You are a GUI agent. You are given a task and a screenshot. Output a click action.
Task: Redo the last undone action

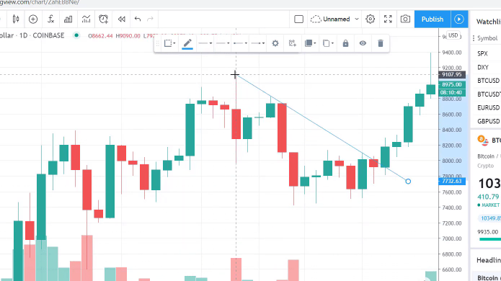click(150, 19)
